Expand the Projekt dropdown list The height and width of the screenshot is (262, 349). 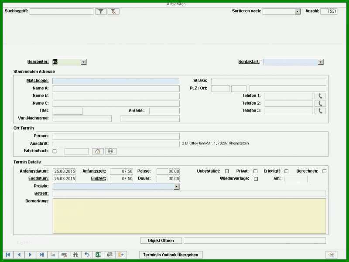click(x=177, y=187)
